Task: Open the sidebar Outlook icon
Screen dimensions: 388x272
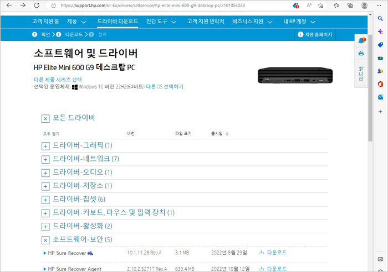Action: click(x=380, y=97)
